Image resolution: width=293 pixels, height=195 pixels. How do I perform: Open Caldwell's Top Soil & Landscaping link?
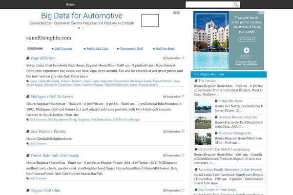coord(224,149)
